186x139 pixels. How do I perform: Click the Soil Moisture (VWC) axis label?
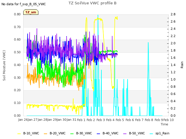4,65
